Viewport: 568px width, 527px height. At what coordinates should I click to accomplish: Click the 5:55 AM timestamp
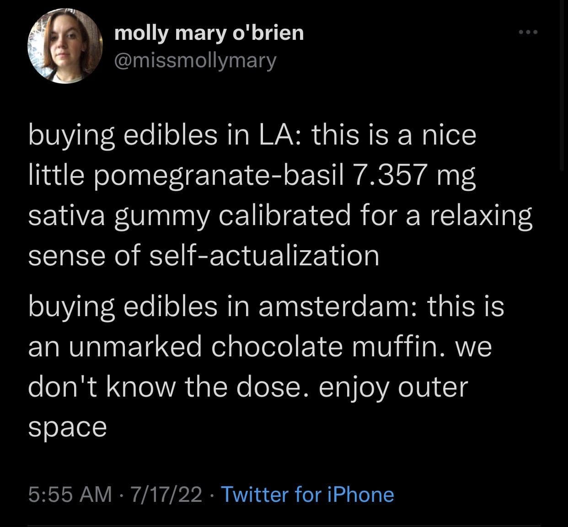click(70, 495)
